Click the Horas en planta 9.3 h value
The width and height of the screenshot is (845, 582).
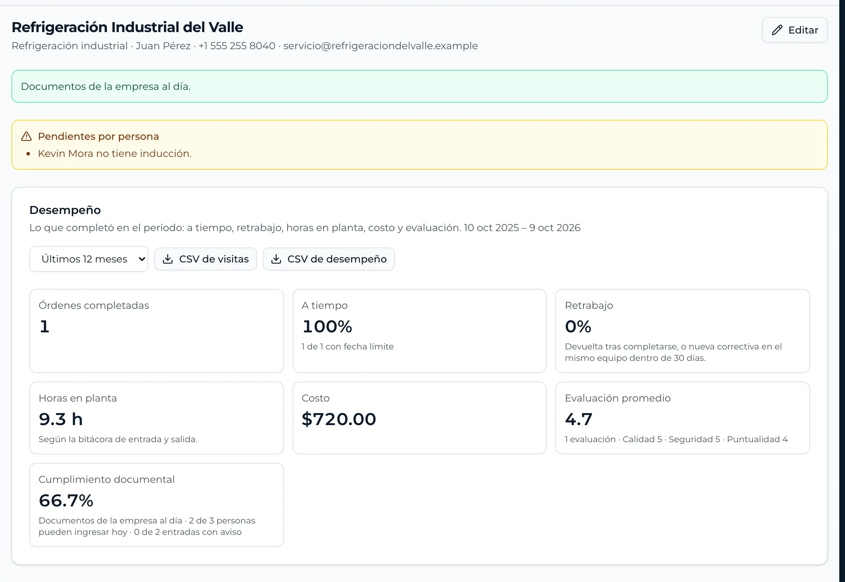pyautogui.click(x=61, y=419)
